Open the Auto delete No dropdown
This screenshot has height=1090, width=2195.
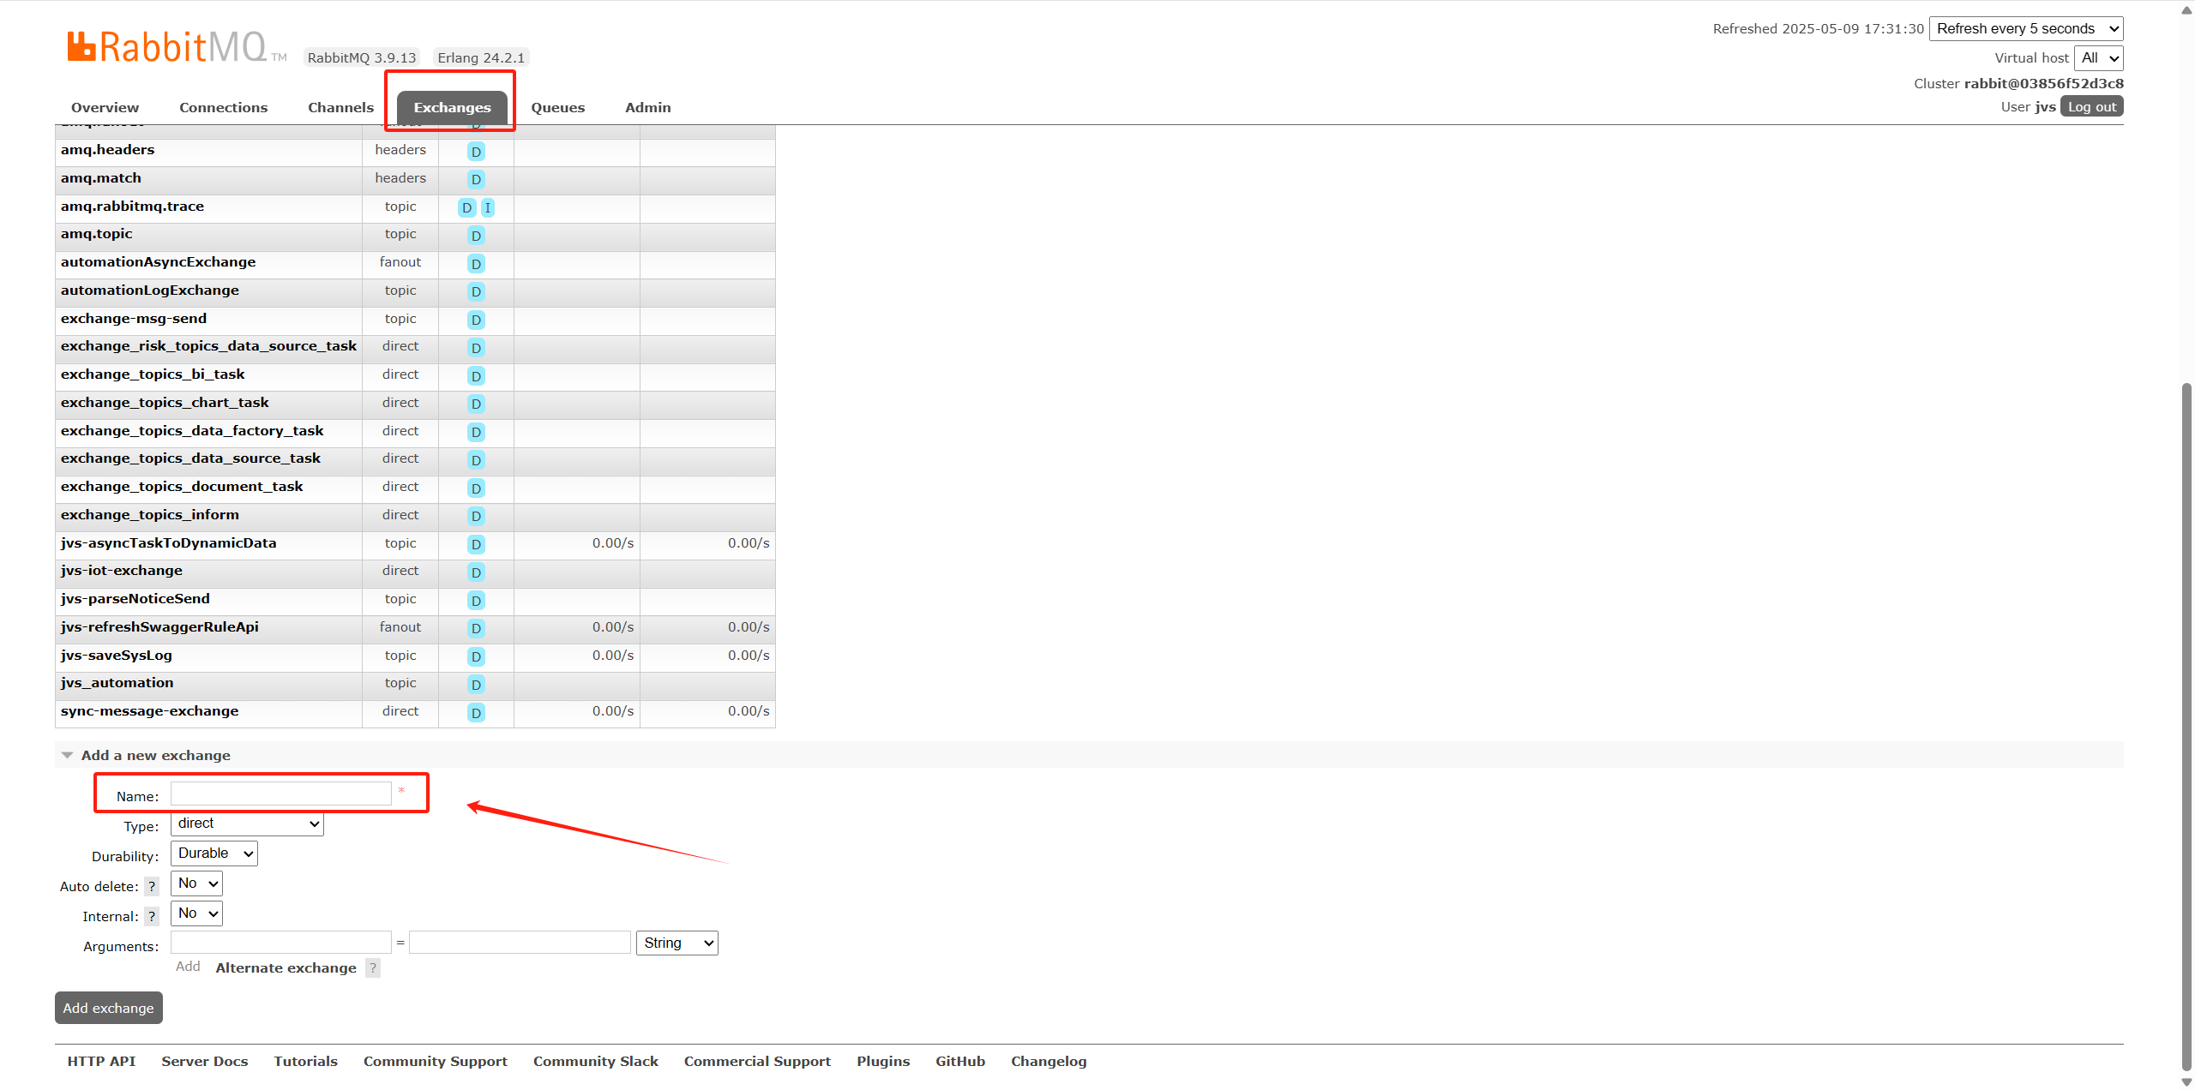pyautogui.click(x=196, y=883)
